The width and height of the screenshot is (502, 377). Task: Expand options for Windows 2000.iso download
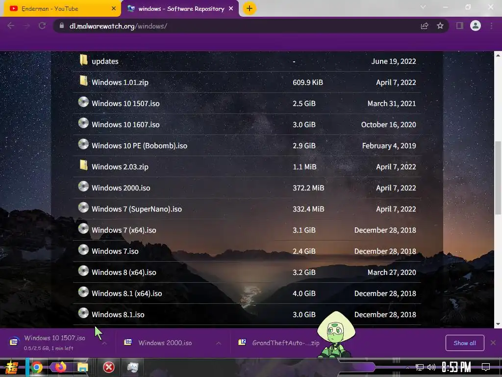click(x=218, y=343)
